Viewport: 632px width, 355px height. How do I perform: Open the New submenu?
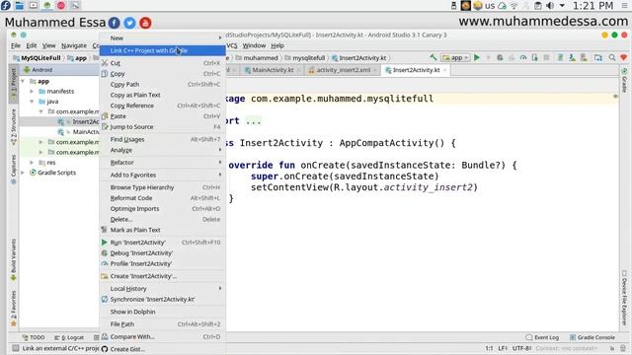(x=162, y=37)
